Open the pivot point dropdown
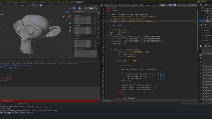Image resolution: width=212 pixels, height=119 pixels. tap(29, 5)
